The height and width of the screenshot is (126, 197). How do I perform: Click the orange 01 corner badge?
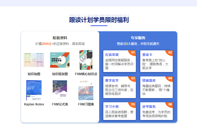133,52
